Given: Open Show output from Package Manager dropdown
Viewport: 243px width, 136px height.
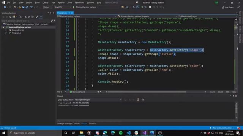Looking at the screenshot, I should [x=98, y=100].
